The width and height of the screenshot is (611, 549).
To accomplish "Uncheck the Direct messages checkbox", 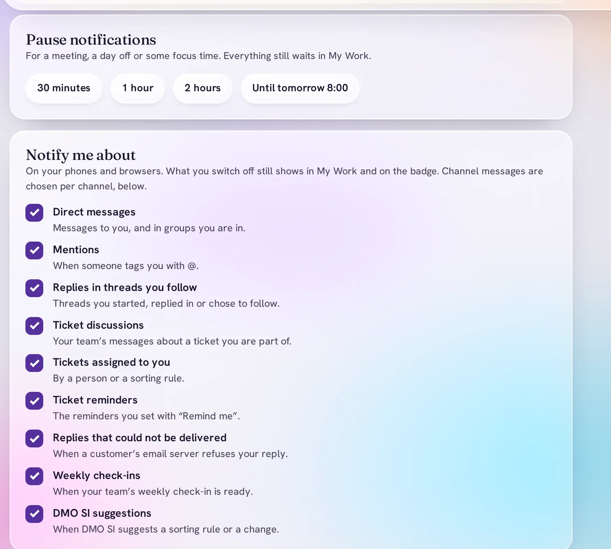I will click(x=34, y=213).
